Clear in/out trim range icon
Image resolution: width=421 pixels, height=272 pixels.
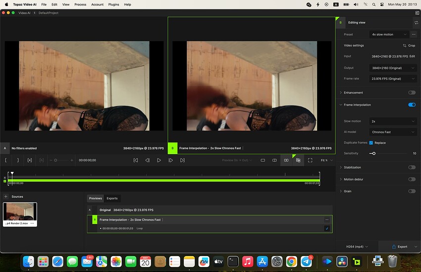30,161
